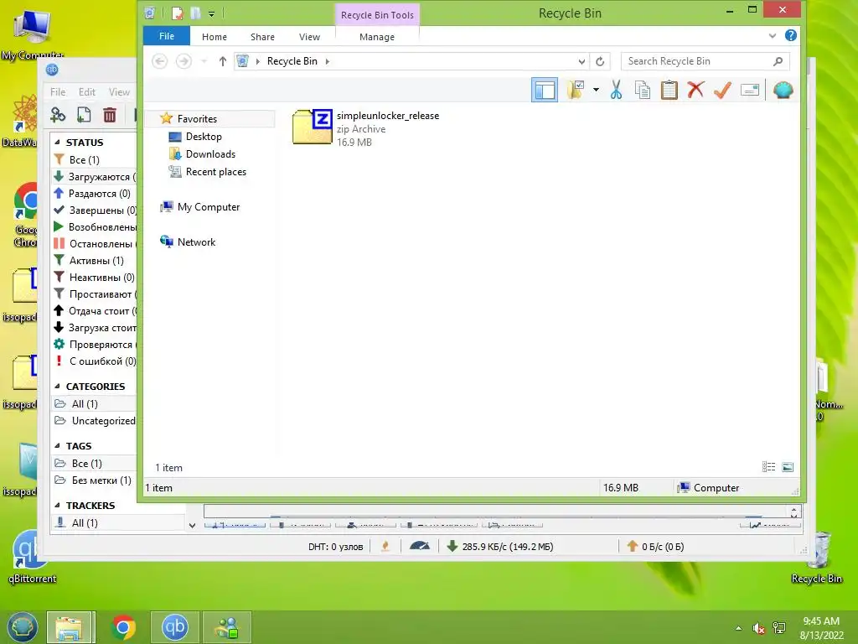This screenshot has height=644, width=858.
Task: Click the muted volume tray icon
Action: pyautogui.click(x=758, y=628)
